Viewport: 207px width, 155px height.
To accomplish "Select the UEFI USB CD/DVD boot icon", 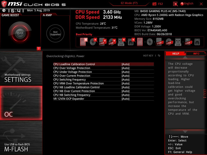I will pyautogui.click(x=112, y=42).
